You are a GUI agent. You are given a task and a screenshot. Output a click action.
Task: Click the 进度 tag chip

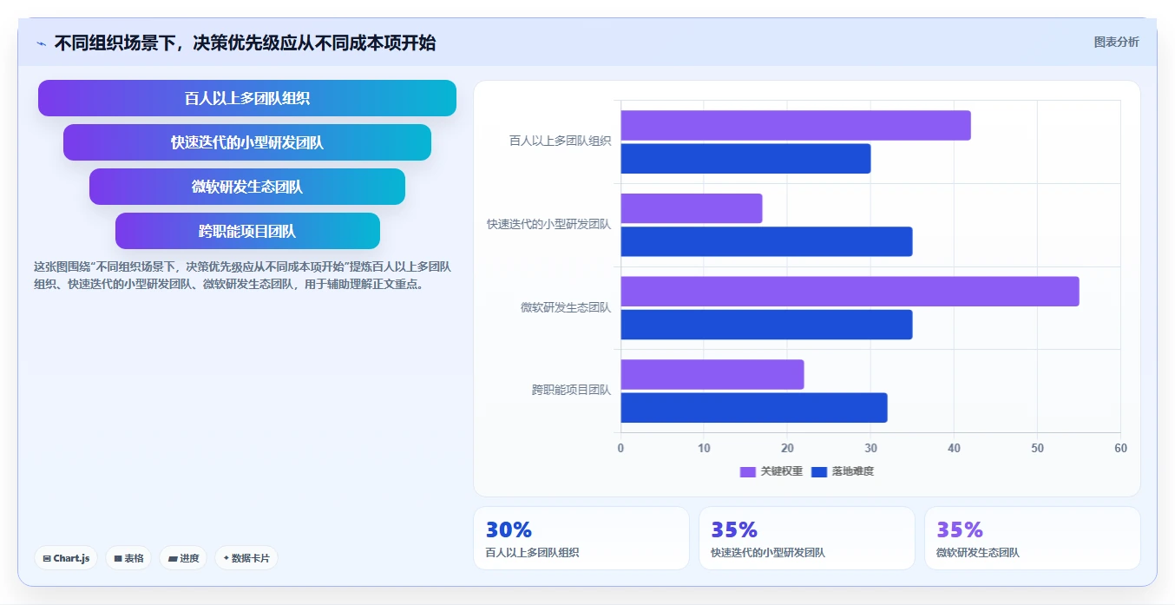(183, 558)
